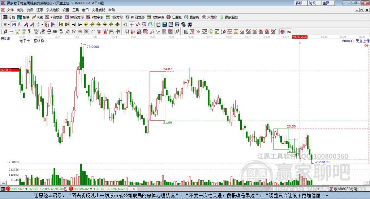Click the horizontal chart scrollbar thumb
This screenshot has width=370, height=199.
click(205, 189)
